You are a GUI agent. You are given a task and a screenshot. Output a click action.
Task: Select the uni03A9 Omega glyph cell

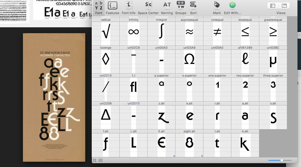pos(189,60)
